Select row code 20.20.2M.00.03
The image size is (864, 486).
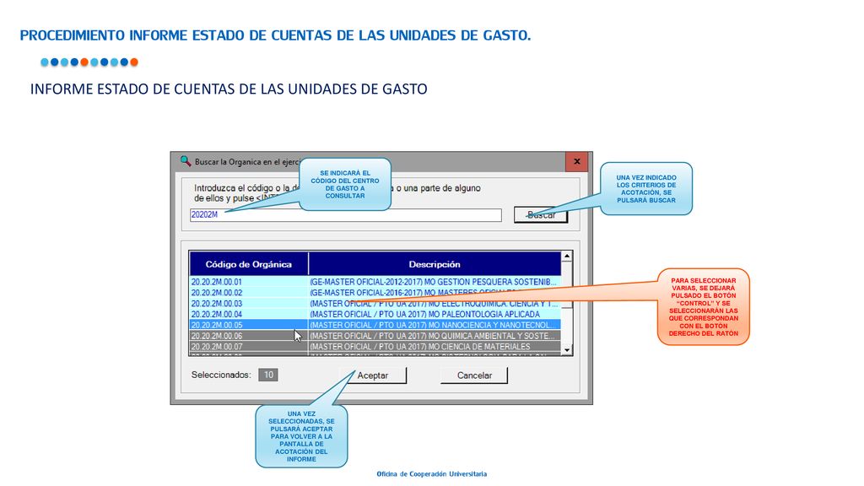coord(217,304)
